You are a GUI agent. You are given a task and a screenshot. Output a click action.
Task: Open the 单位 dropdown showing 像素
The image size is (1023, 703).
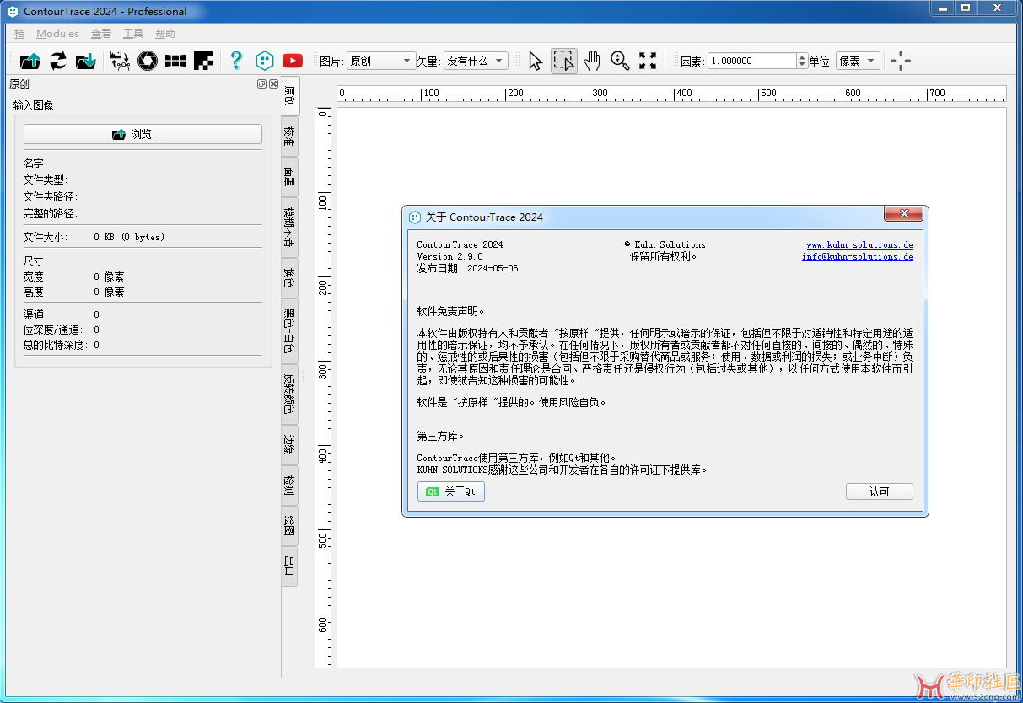(x=858, y=61)
